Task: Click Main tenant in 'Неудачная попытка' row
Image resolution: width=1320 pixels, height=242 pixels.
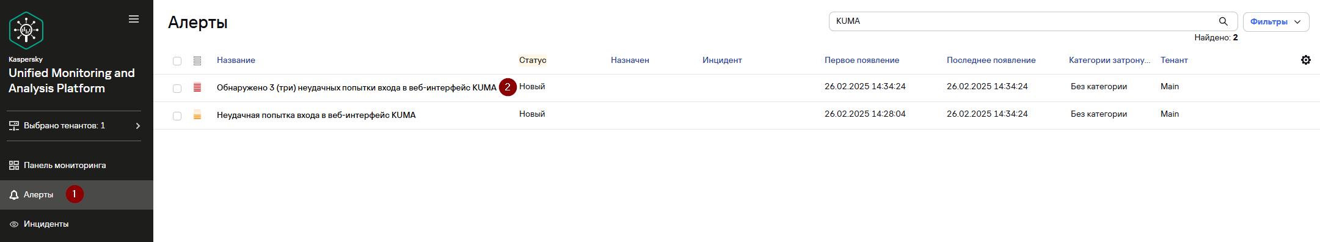Action: click(x=1170, y=114)
